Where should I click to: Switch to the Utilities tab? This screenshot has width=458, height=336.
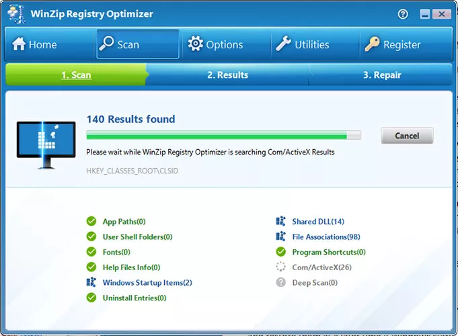click(x=315, y=44)
